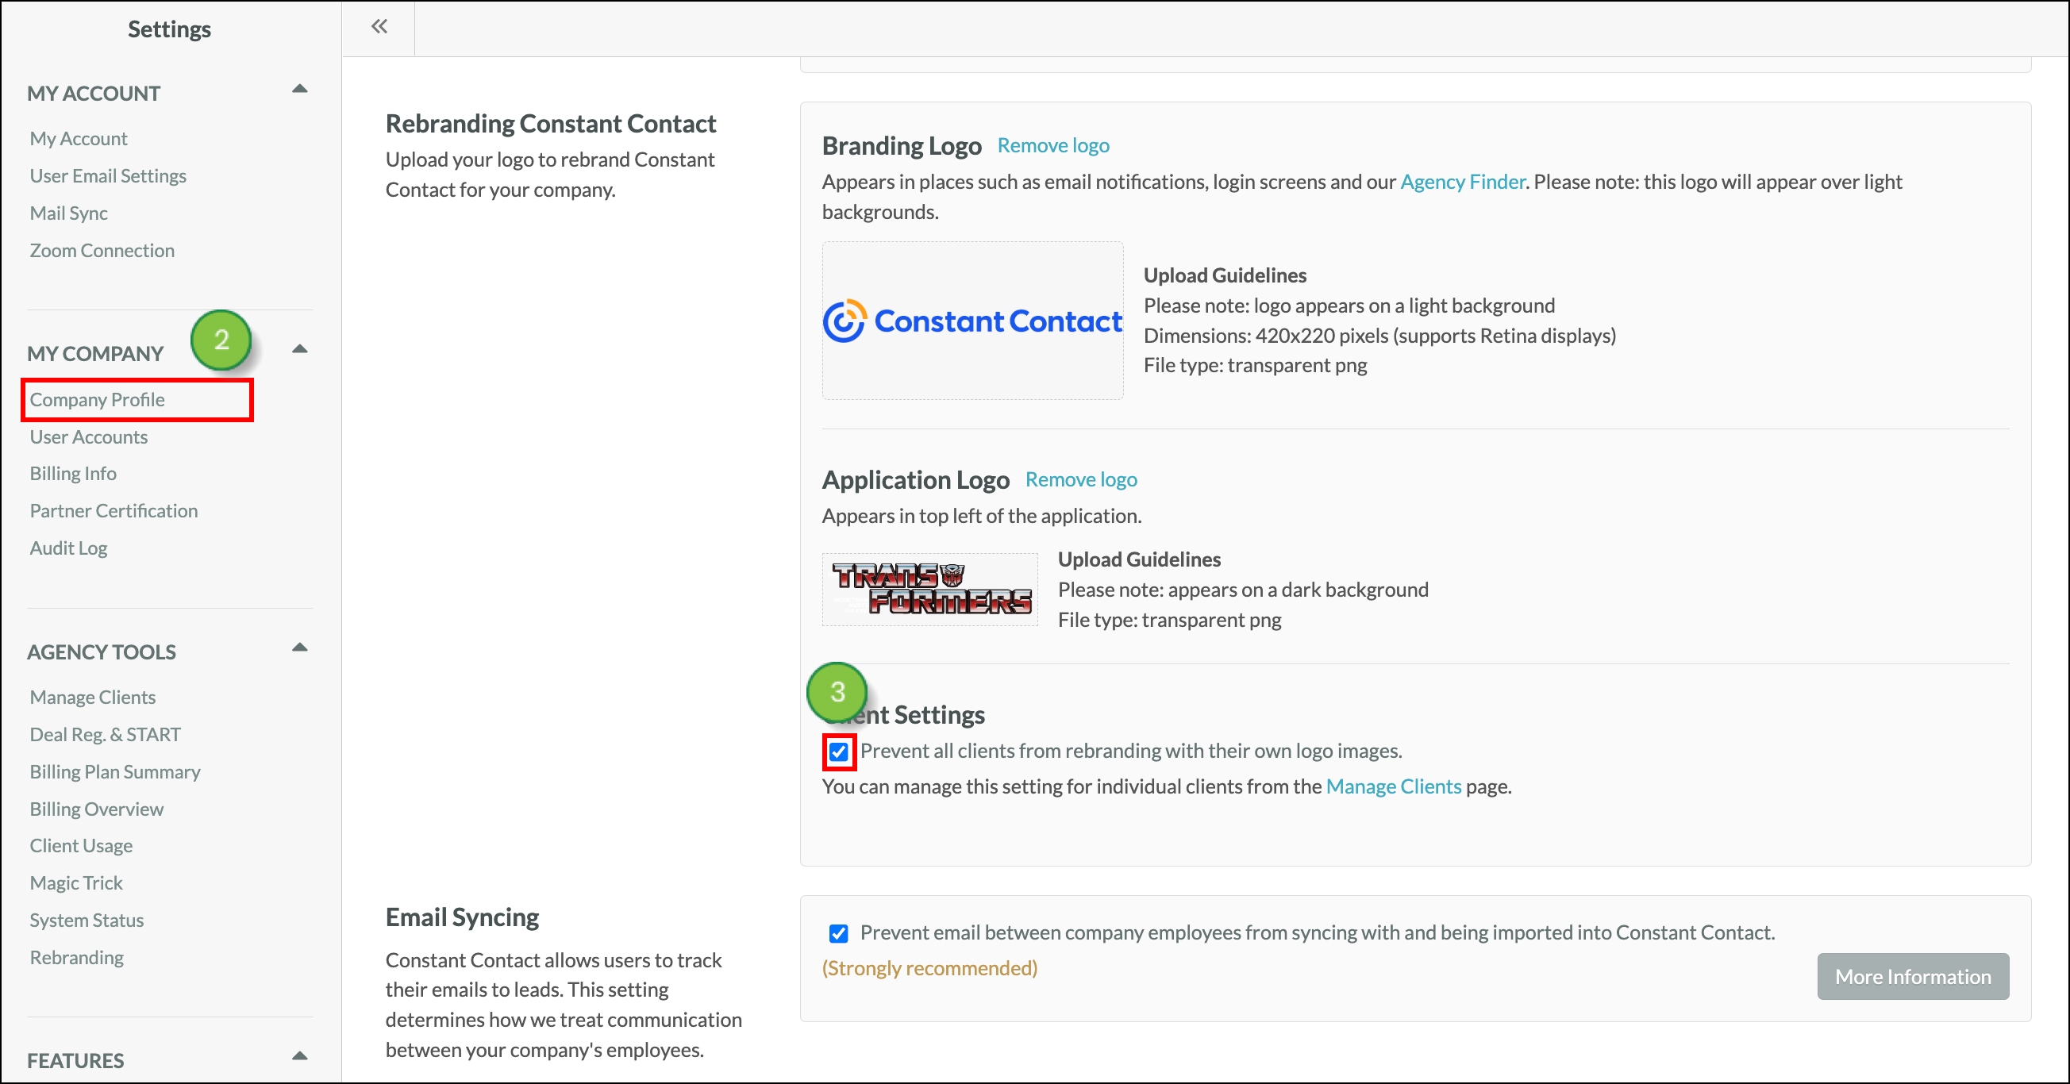View the Audit Log

pyautogui.click(x=68, y=548)
